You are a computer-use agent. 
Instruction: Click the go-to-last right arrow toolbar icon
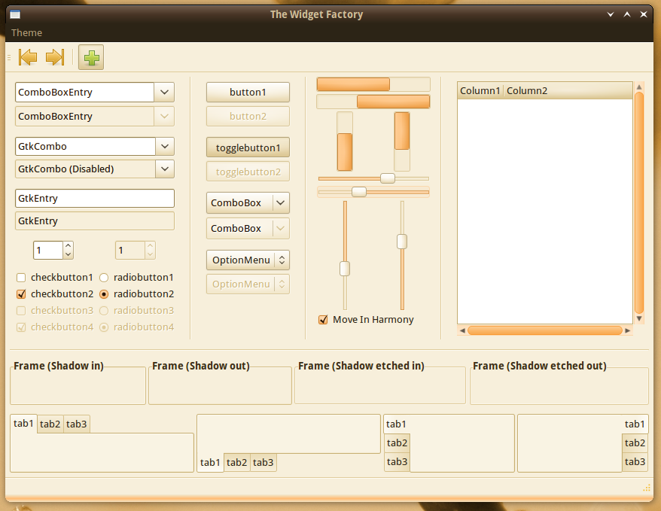click(x=55, y=57)
